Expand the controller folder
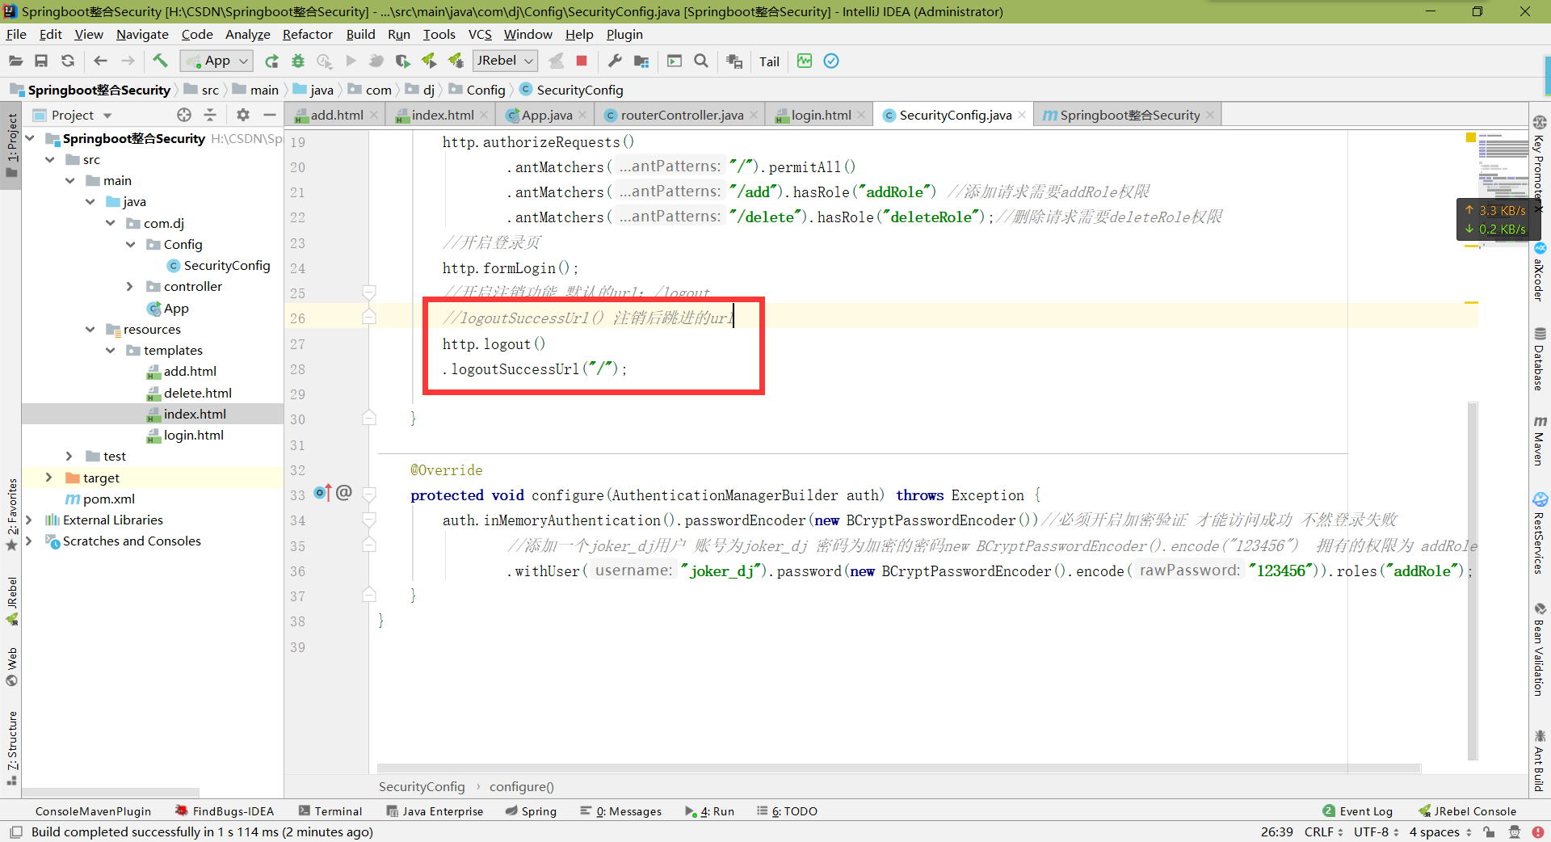The width and height of the screenshot is (1551, 842). (130, 286)
